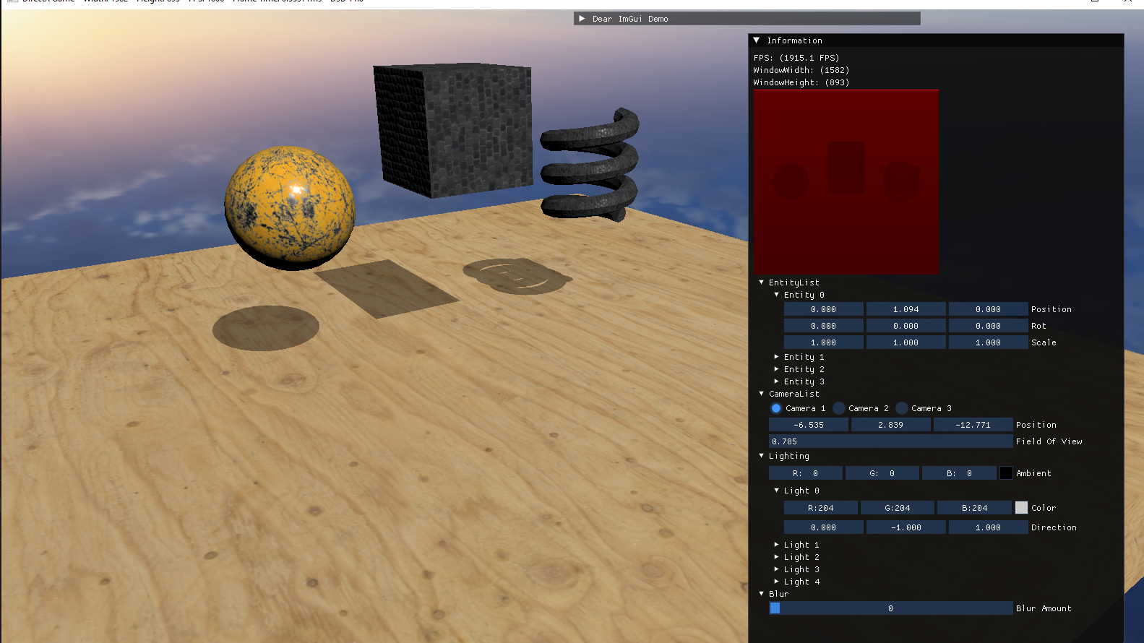1144x643 pixels.
Task: Collapse the Entity 0 tree node
Action: (777, 295)
